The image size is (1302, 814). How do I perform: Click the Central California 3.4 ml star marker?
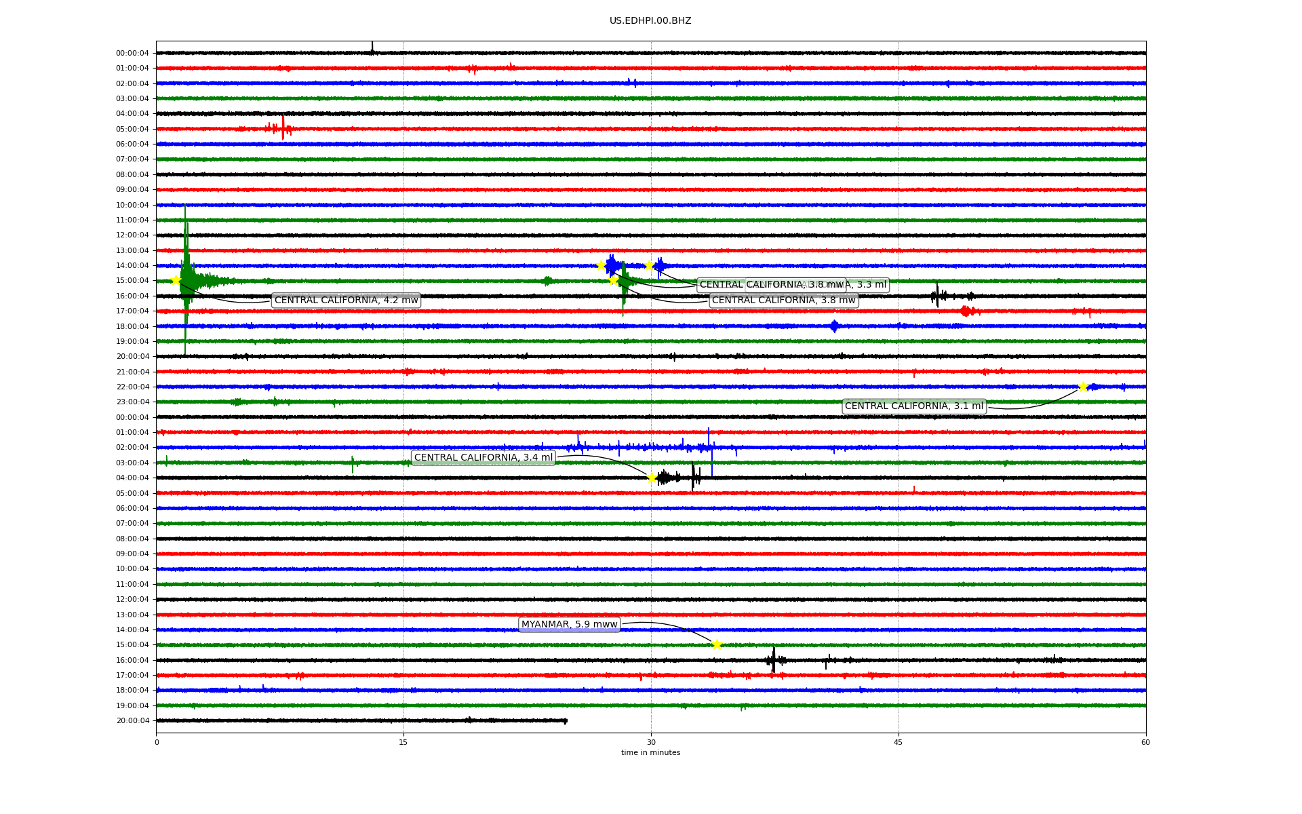[x=652, y=478]
